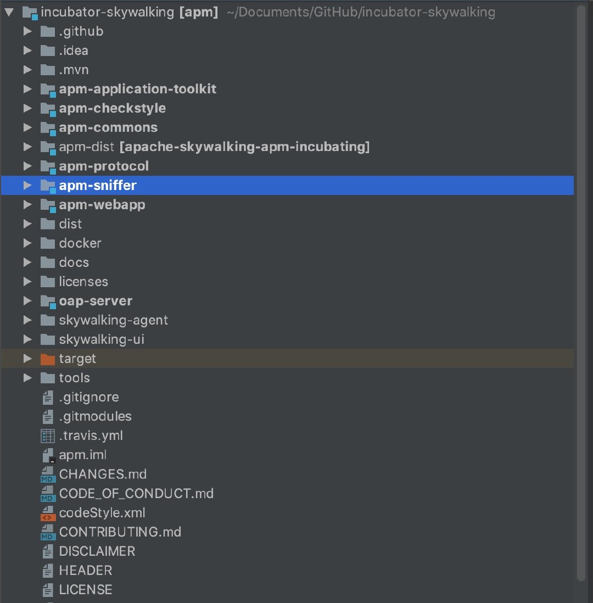Click the apm.iml module file icon
The width and height of the screenshot is (593, 603).
48,455
